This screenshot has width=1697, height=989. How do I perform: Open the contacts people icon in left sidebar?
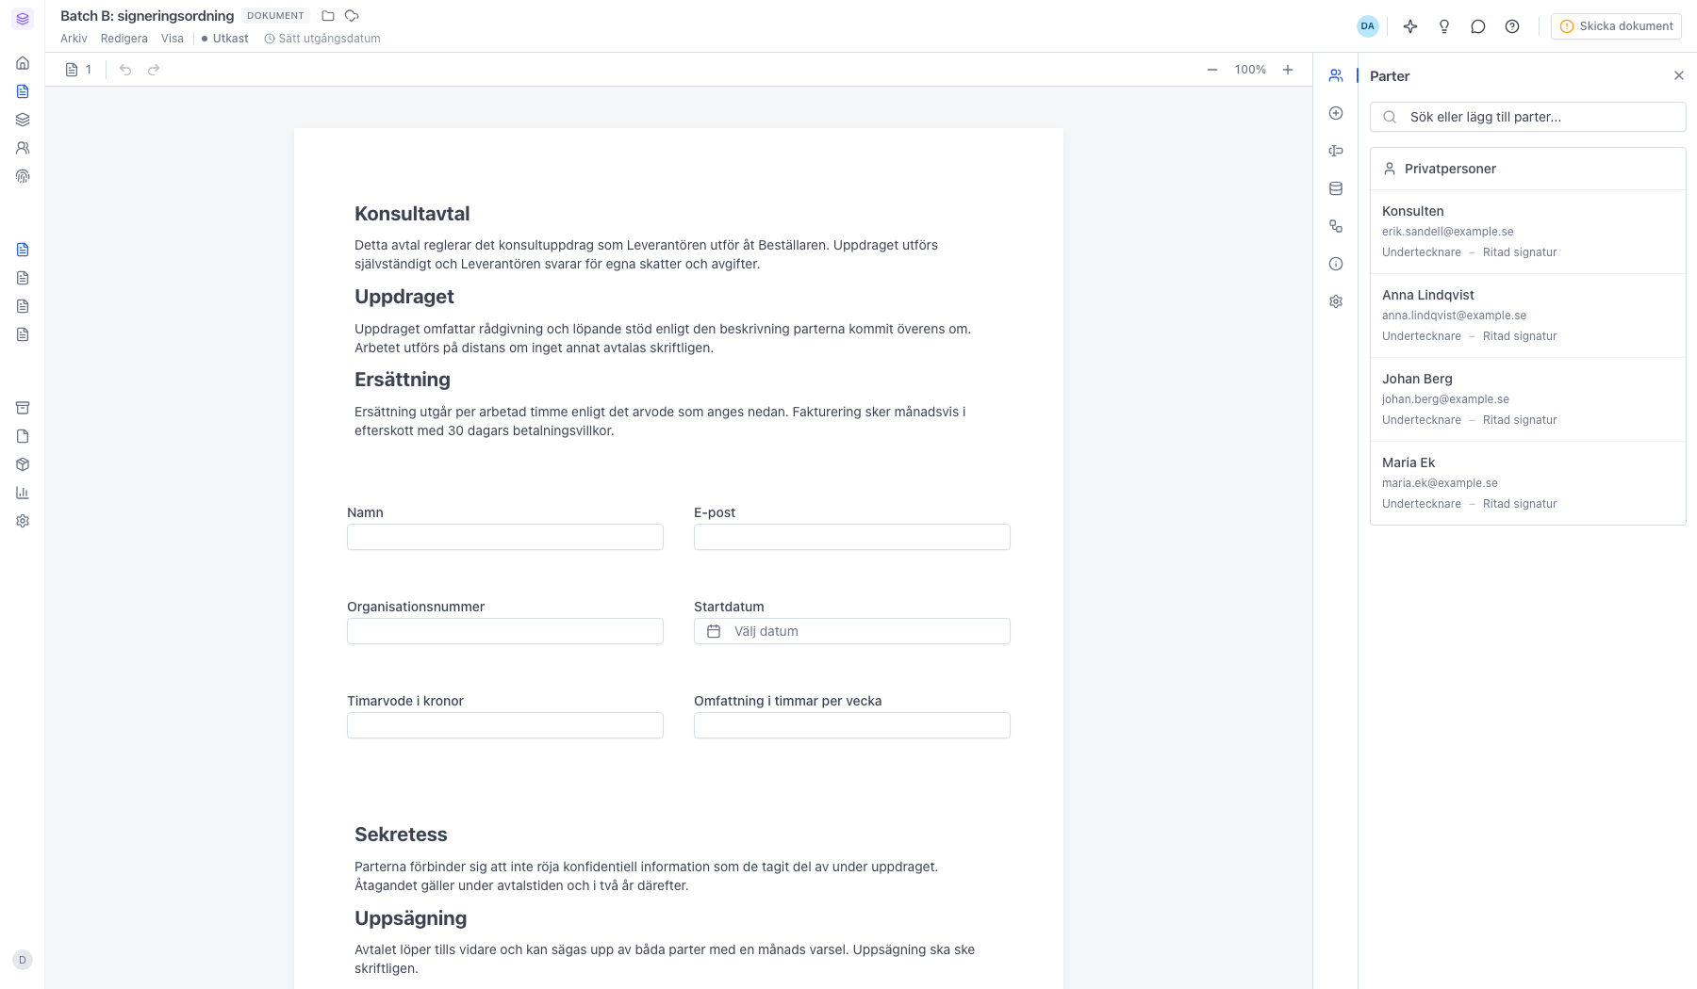click(23, 148)
